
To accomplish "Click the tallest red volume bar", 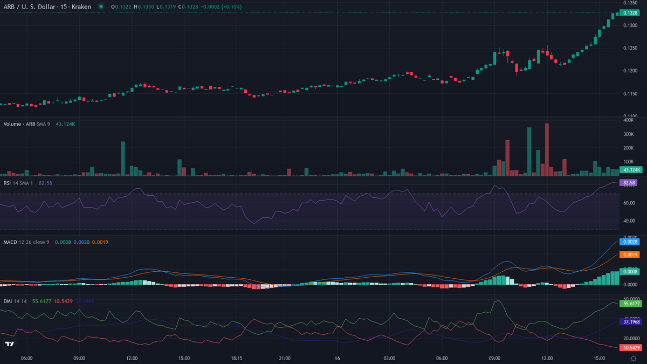I will click(x=547, y=149).
